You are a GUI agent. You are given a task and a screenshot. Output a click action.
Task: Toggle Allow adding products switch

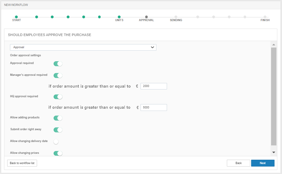pos(58,118)
